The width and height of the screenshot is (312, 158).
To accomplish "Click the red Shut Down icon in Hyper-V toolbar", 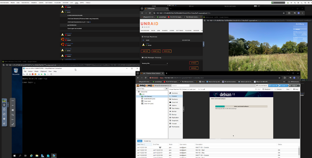I will 33,74.
